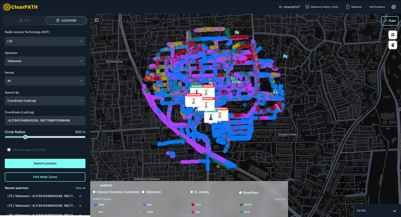Select Smartfren radio button
This screenshot has width=401, height=217.
point(240,193)
